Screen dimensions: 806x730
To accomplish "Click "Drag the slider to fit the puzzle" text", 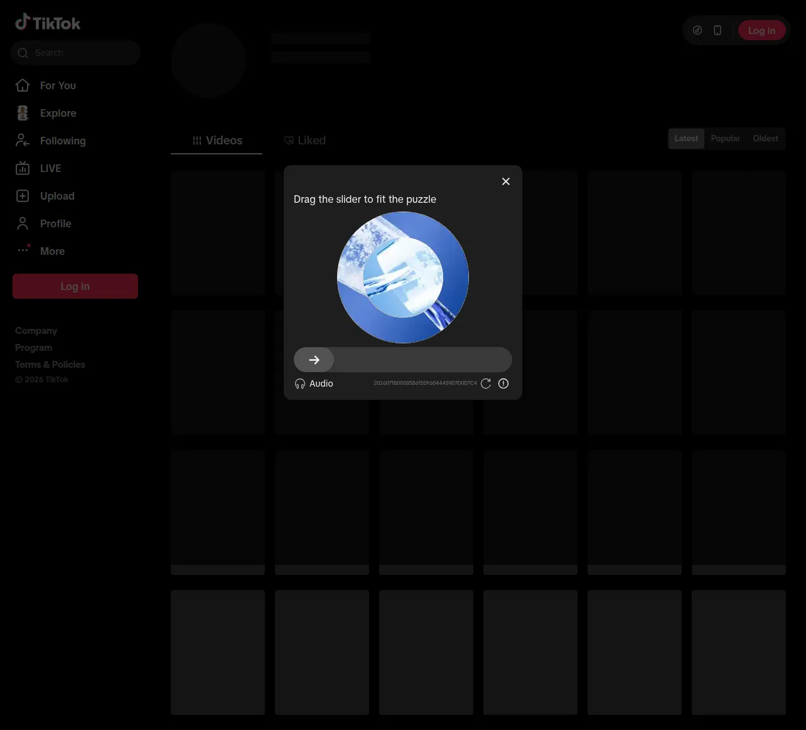I will (365, 199).
